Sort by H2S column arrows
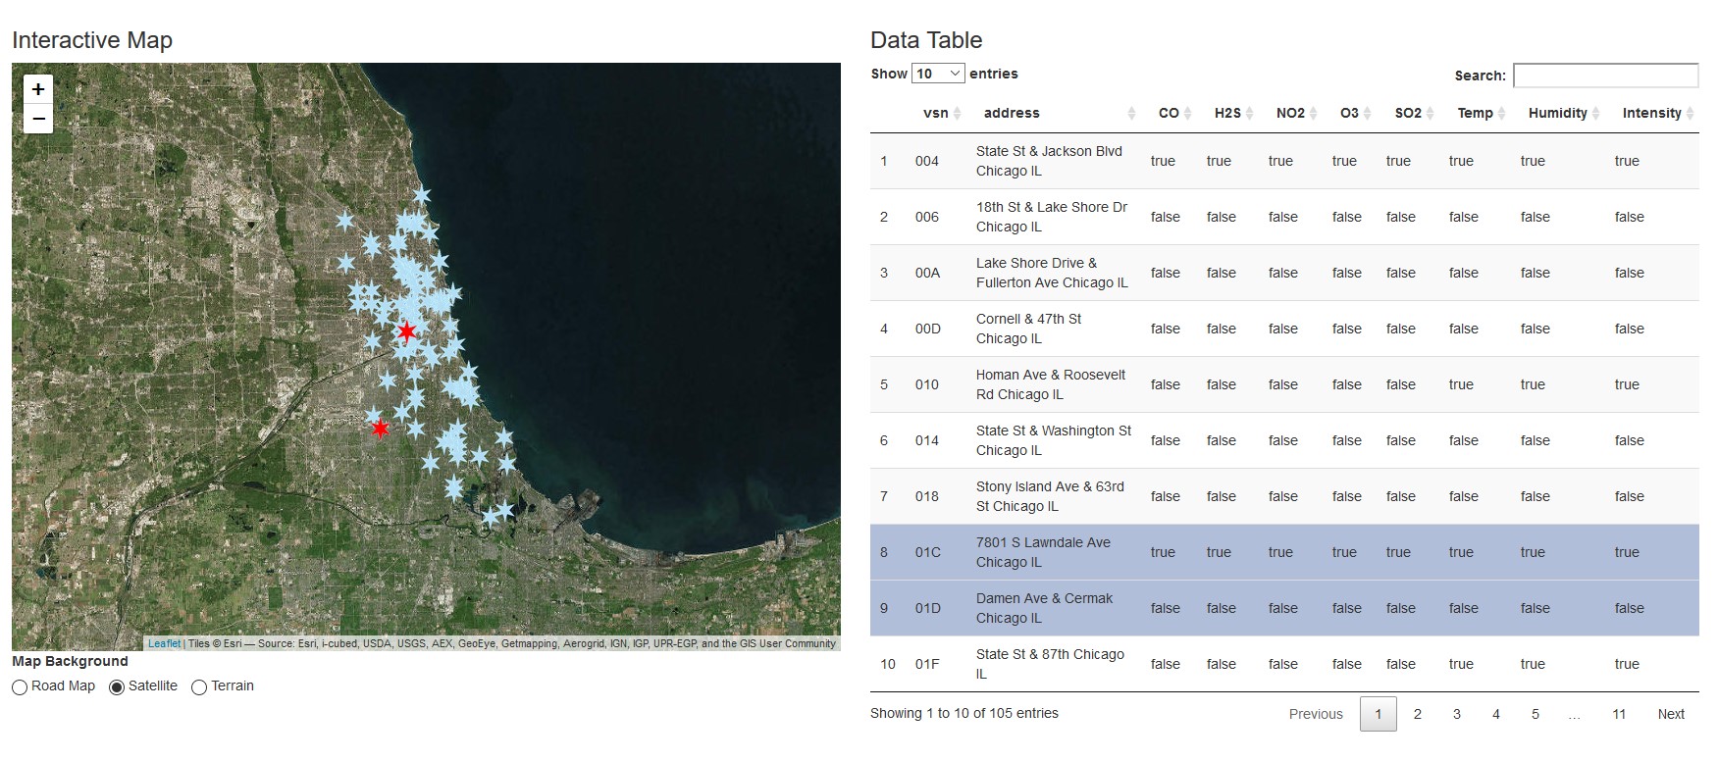Screen dimensions: 1718x761 [1249, 114]
